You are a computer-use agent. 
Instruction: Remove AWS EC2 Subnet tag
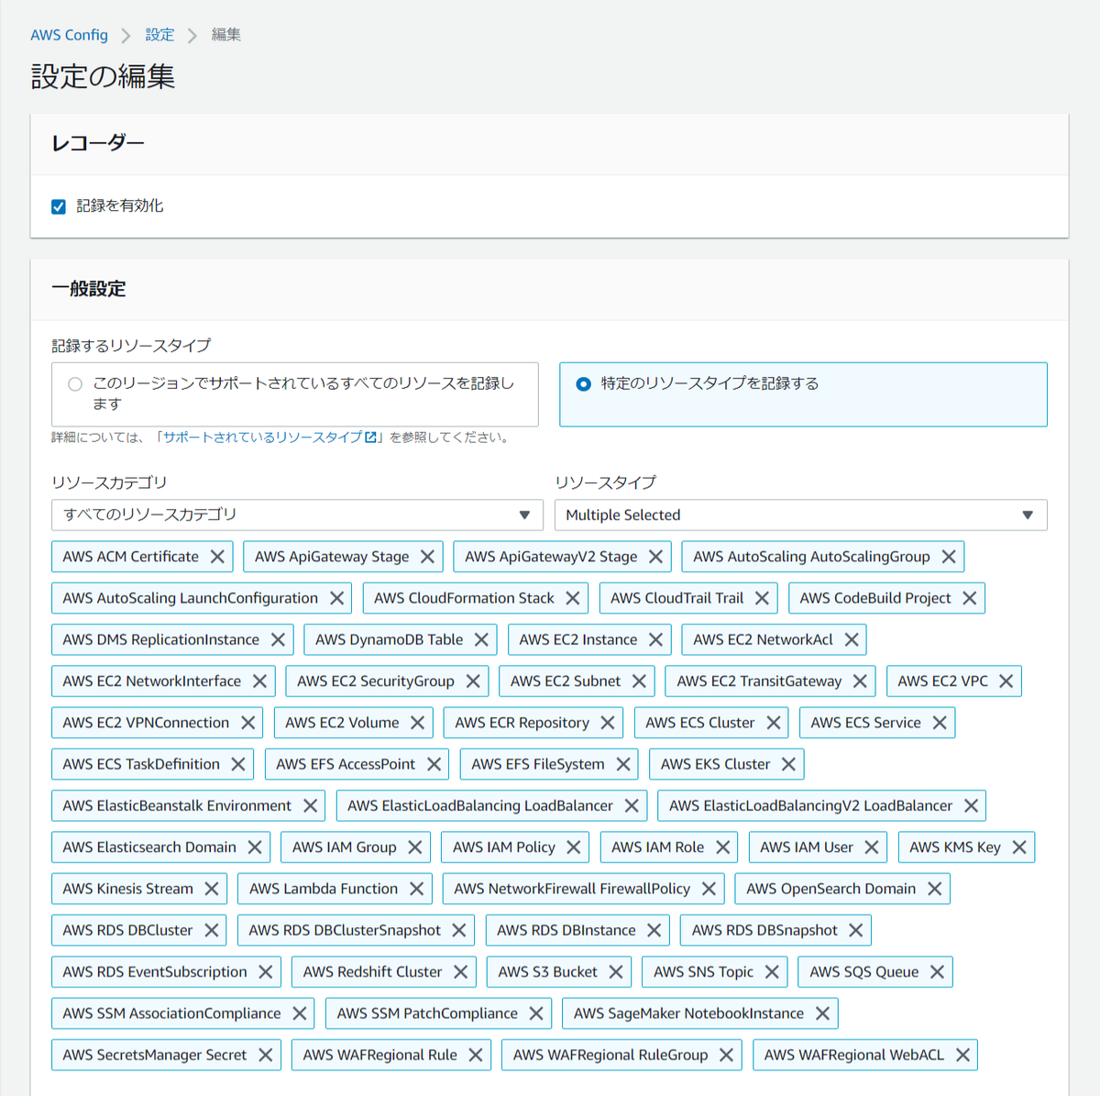tap(639, 681)
